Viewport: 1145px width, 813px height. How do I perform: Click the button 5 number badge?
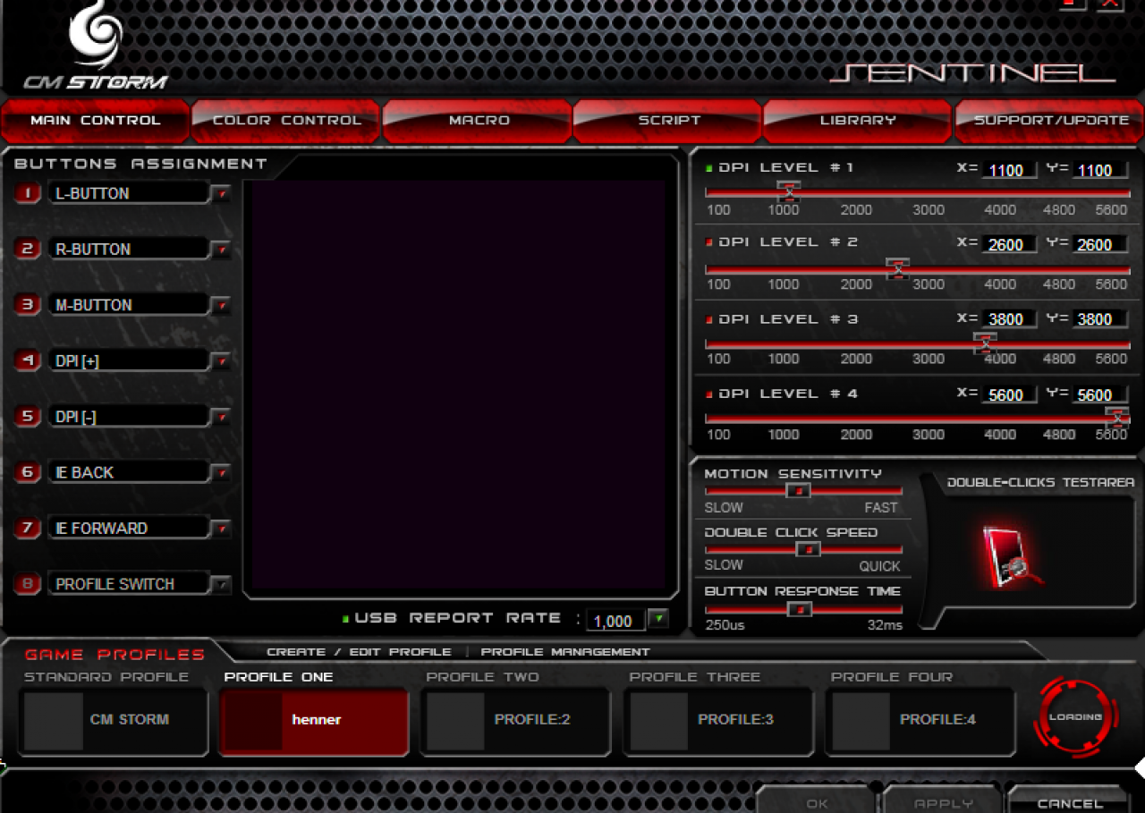pyautogui.click(x=28, y=416)
